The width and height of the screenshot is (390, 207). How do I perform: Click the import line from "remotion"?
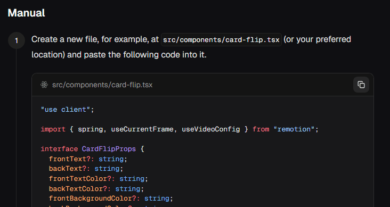point(180,129)
